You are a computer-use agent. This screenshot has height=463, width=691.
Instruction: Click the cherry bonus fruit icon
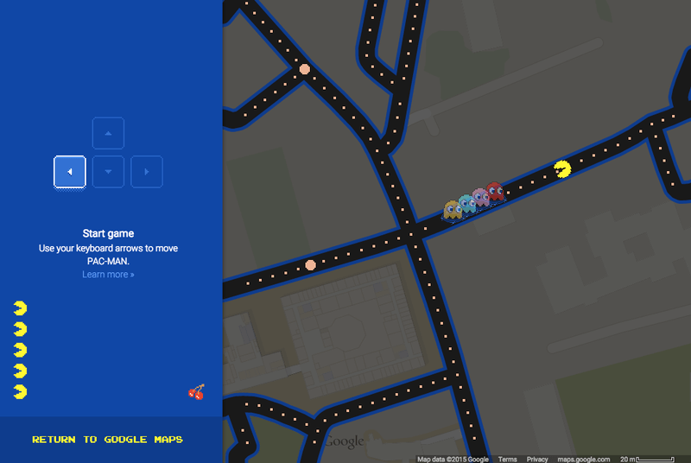pyautogui.click(x=196, y=392)
